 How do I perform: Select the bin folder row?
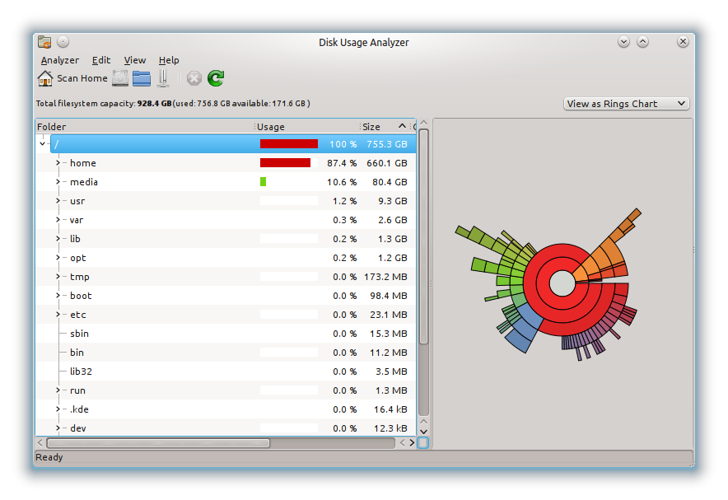(x=226, y=353)
